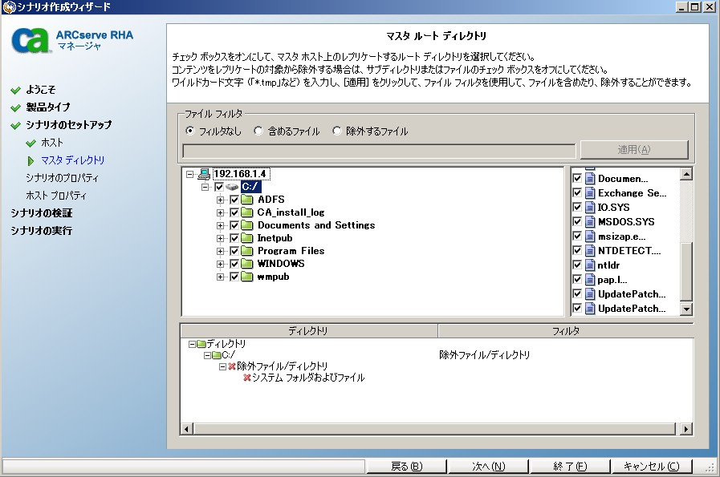Uncheck the Inetpub folder checkbox

(234, 239)
